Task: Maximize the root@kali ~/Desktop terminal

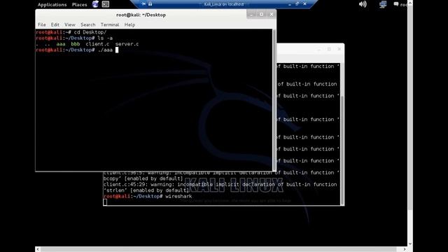Action: point(261,14)
